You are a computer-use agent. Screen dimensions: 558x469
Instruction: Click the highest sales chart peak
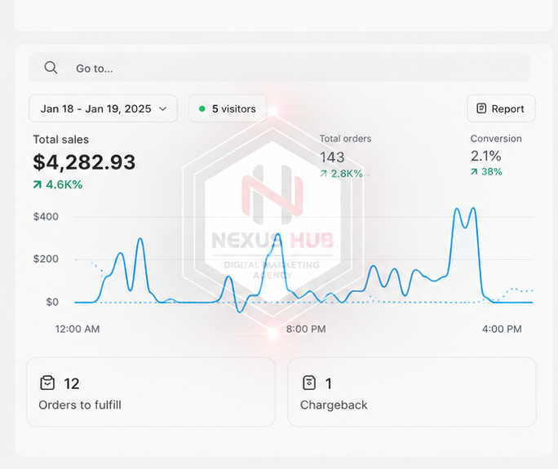click(x=473, y=209)
